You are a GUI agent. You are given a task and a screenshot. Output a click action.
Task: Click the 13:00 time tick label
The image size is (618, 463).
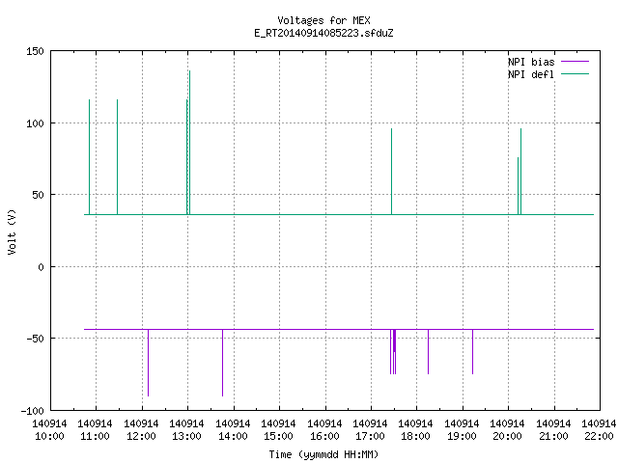coord(186,436)
